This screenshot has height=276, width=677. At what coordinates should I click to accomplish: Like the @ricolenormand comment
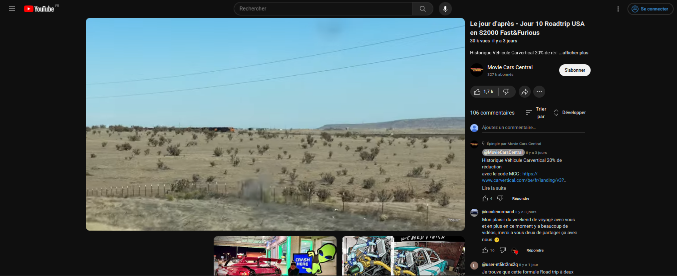coord(484,250)
